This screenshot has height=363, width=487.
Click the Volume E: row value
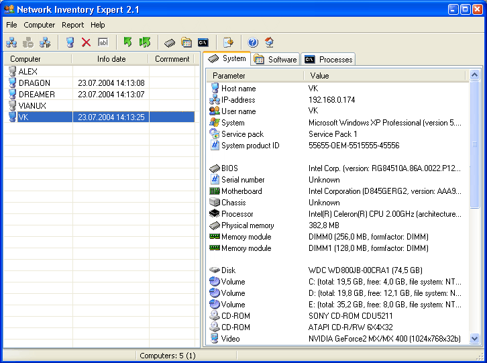pyautogui.click(x=385, y=304)
